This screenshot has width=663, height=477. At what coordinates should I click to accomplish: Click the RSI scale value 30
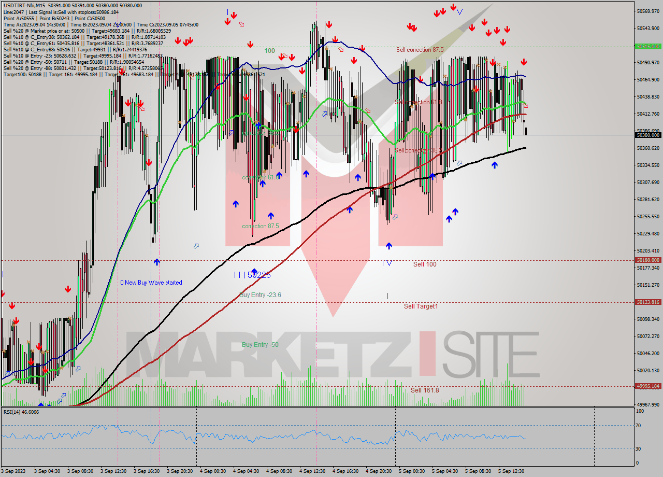click(x=639, y=448)
